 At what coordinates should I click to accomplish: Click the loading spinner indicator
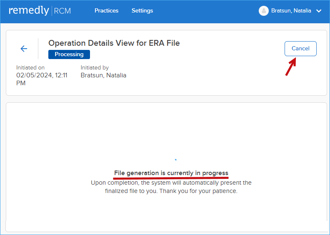tap(176, 160)
